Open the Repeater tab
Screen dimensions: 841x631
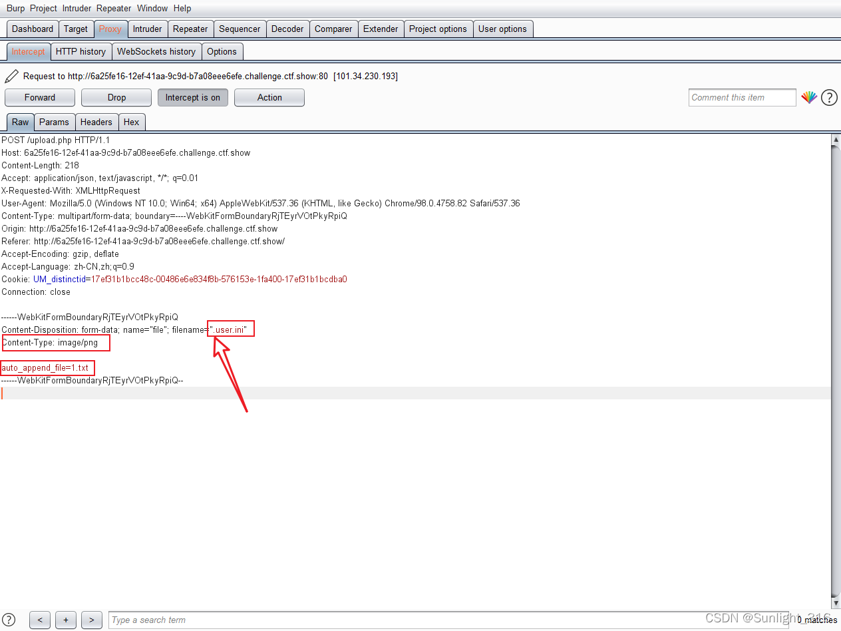[190, 29]
